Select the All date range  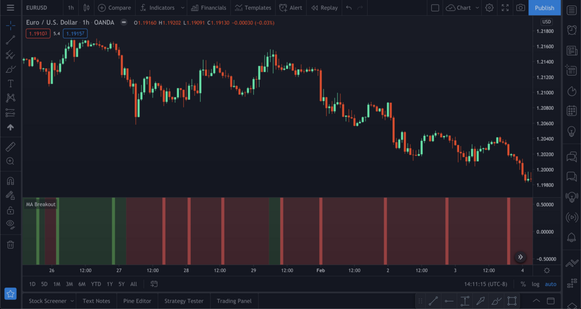coord(134,284)
